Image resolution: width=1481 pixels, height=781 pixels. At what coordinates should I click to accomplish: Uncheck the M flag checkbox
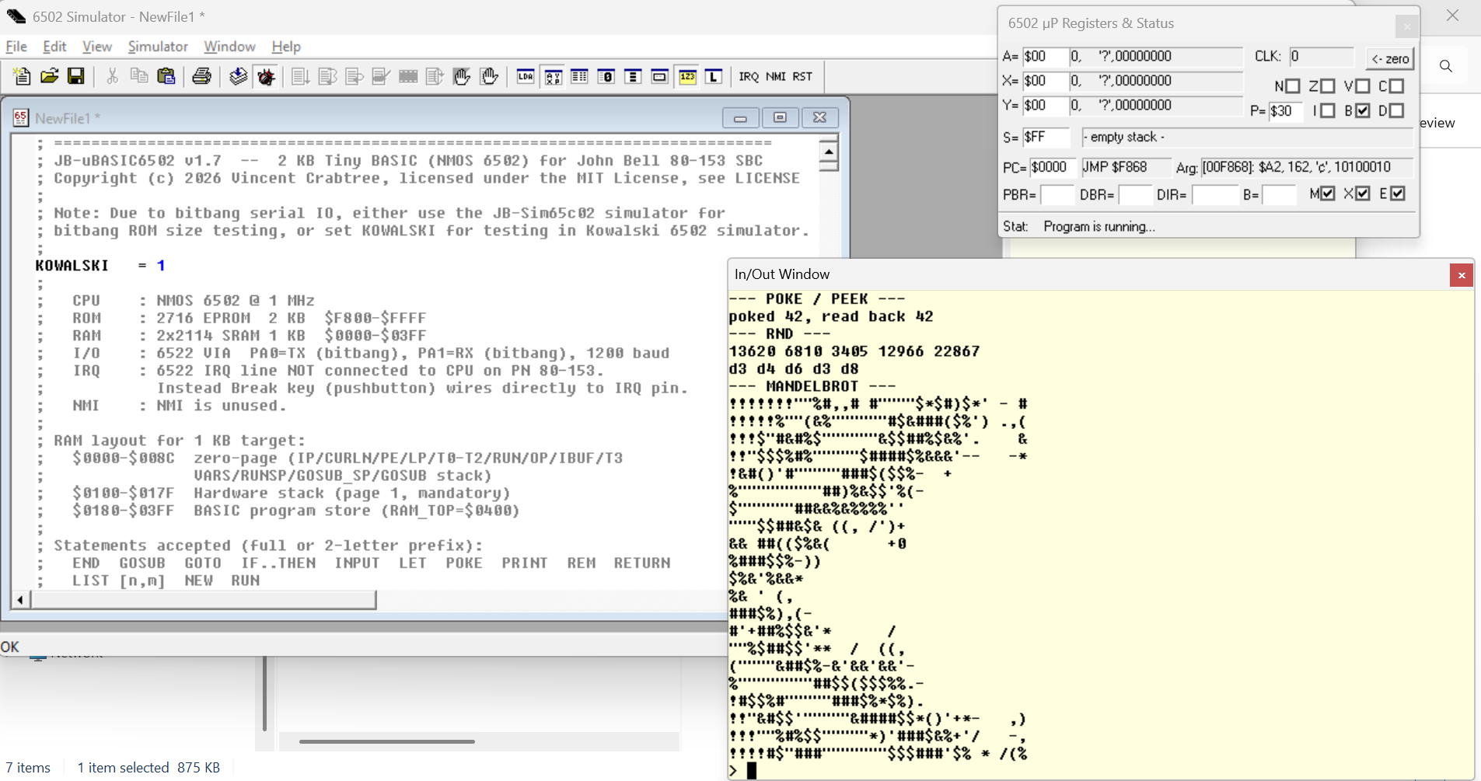(x=1328, y=194)
